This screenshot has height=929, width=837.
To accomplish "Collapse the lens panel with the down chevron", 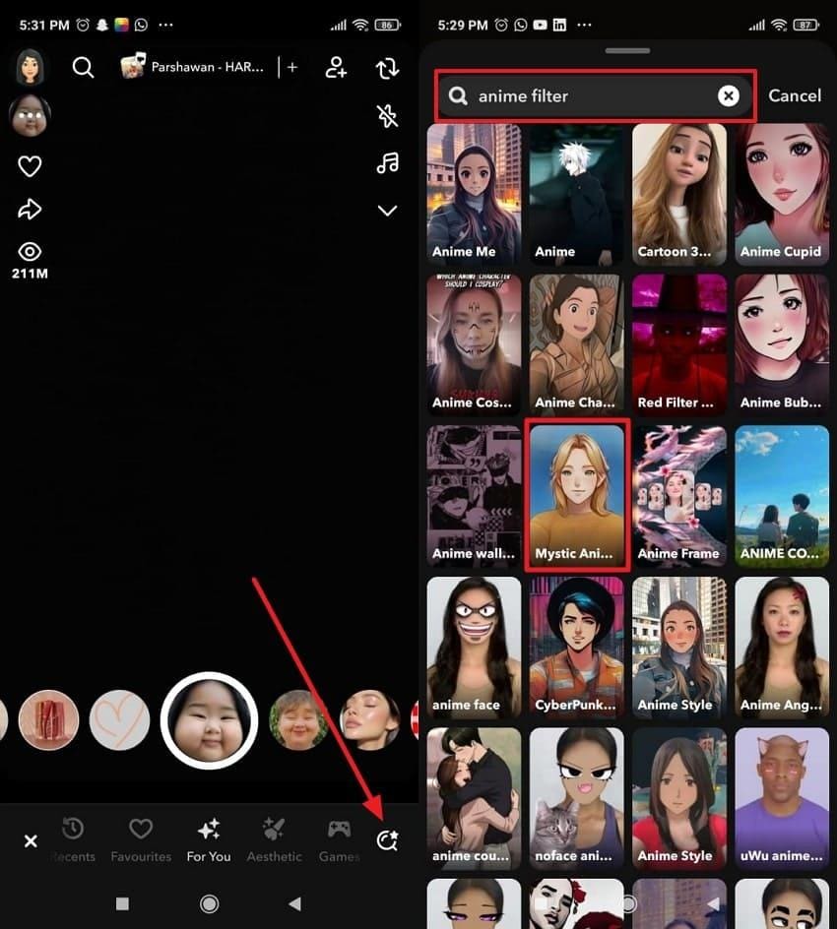I will 387,210.
